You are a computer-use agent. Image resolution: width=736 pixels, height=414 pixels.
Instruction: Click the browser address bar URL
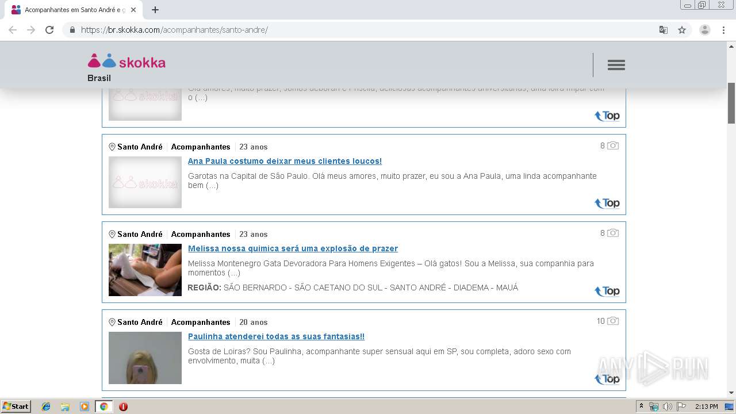point(174,30)
